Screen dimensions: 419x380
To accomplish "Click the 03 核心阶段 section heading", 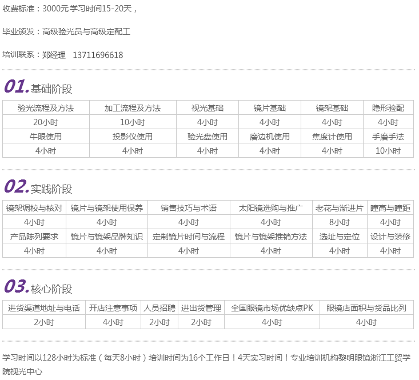I will coord(39,287).
